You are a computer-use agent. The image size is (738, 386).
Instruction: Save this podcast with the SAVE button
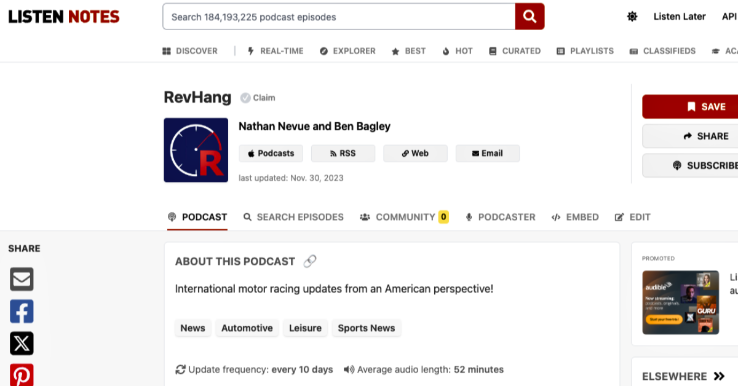tap(690, 106)
